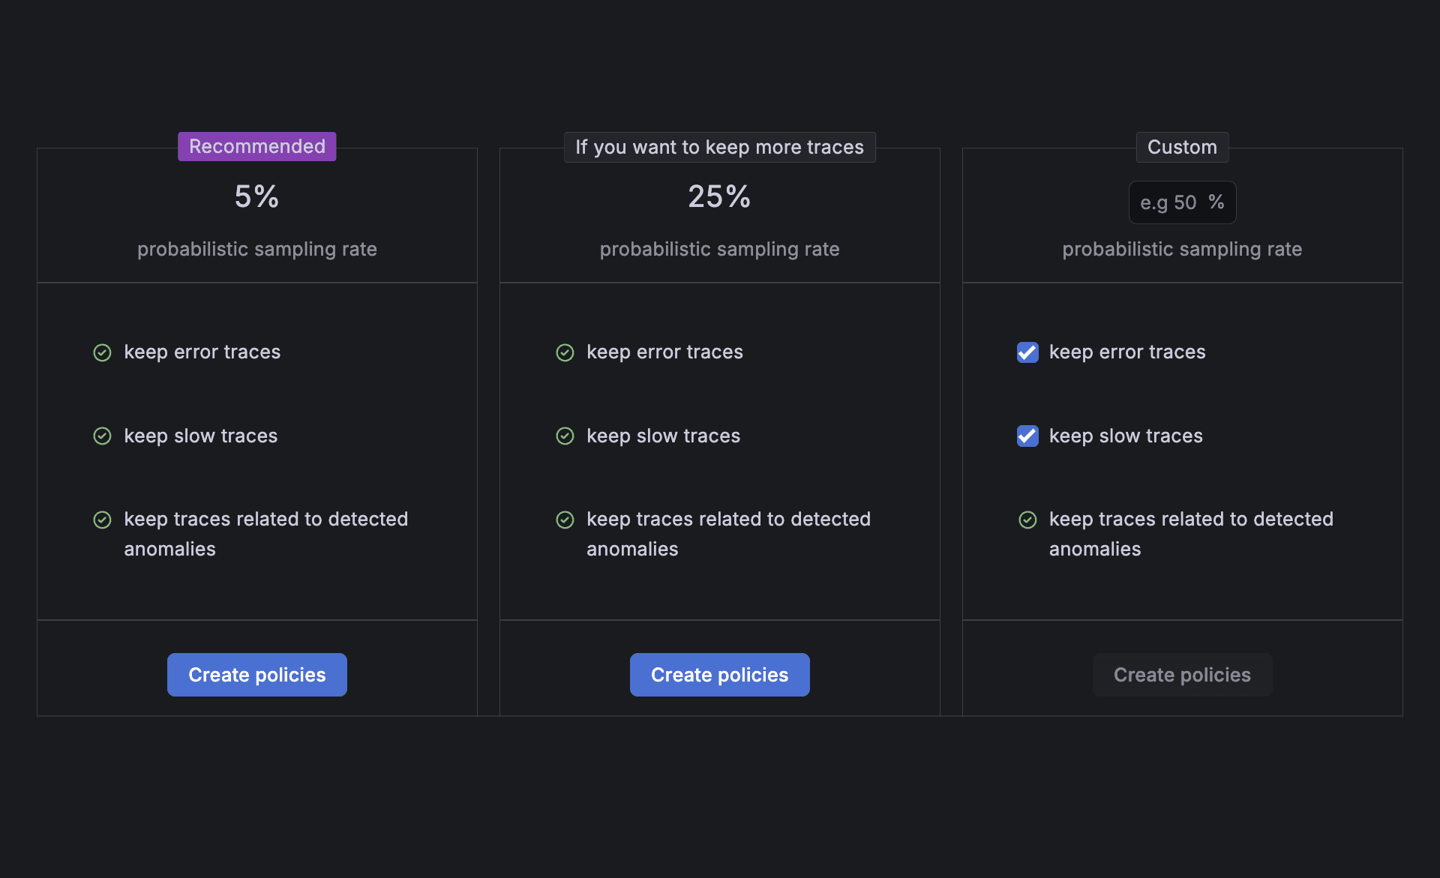
Task: Click check icon beside 5% keep error traces
Action: 102,352
